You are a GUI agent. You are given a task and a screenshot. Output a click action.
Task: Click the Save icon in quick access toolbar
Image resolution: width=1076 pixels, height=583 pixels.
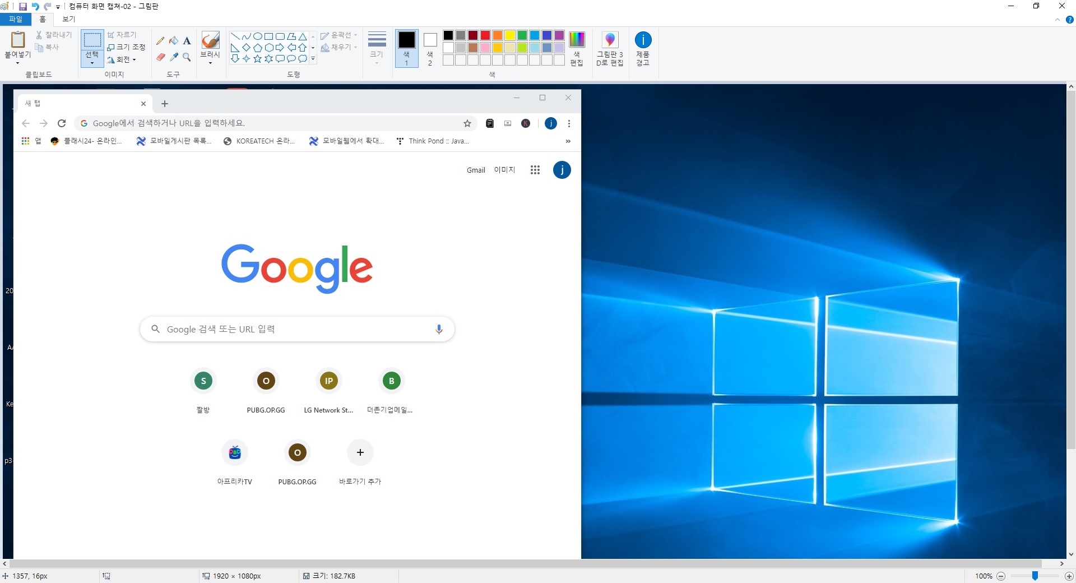tap(23, 6)
